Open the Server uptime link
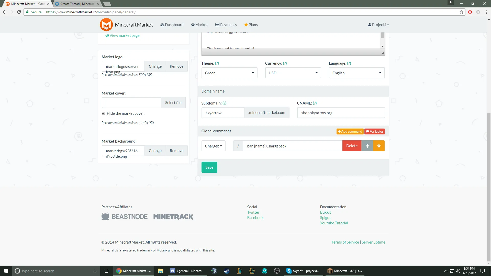Screen dimensions: 491x276 tap(373, 242)
